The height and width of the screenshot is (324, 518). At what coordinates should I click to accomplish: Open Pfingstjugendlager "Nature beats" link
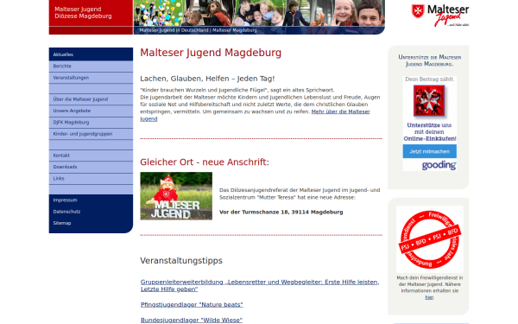(192, 304)
